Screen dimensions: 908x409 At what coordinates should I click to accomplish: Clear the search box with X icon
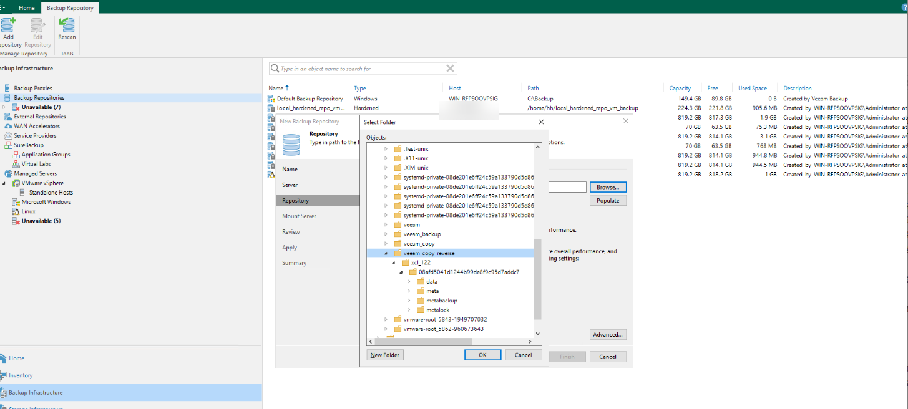[450, 69]
